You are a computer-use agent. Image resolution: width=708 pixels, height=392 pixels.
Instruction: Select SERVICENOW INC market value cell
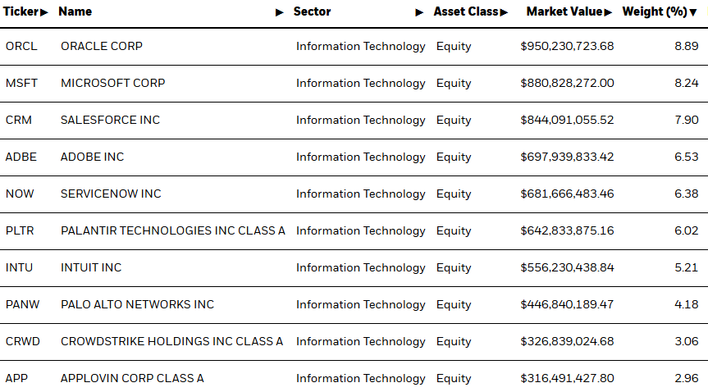tap(567, 194)
